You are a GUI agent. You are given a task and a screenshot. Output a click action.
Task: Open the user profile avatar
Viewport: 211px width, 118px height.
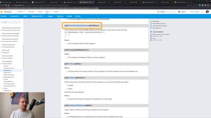click(x=207, y=12)
